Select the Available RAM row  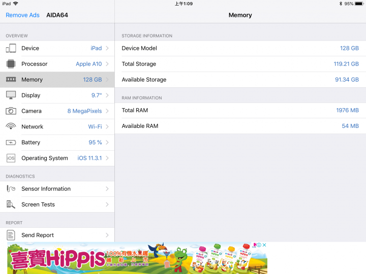[x=240, y=126]
